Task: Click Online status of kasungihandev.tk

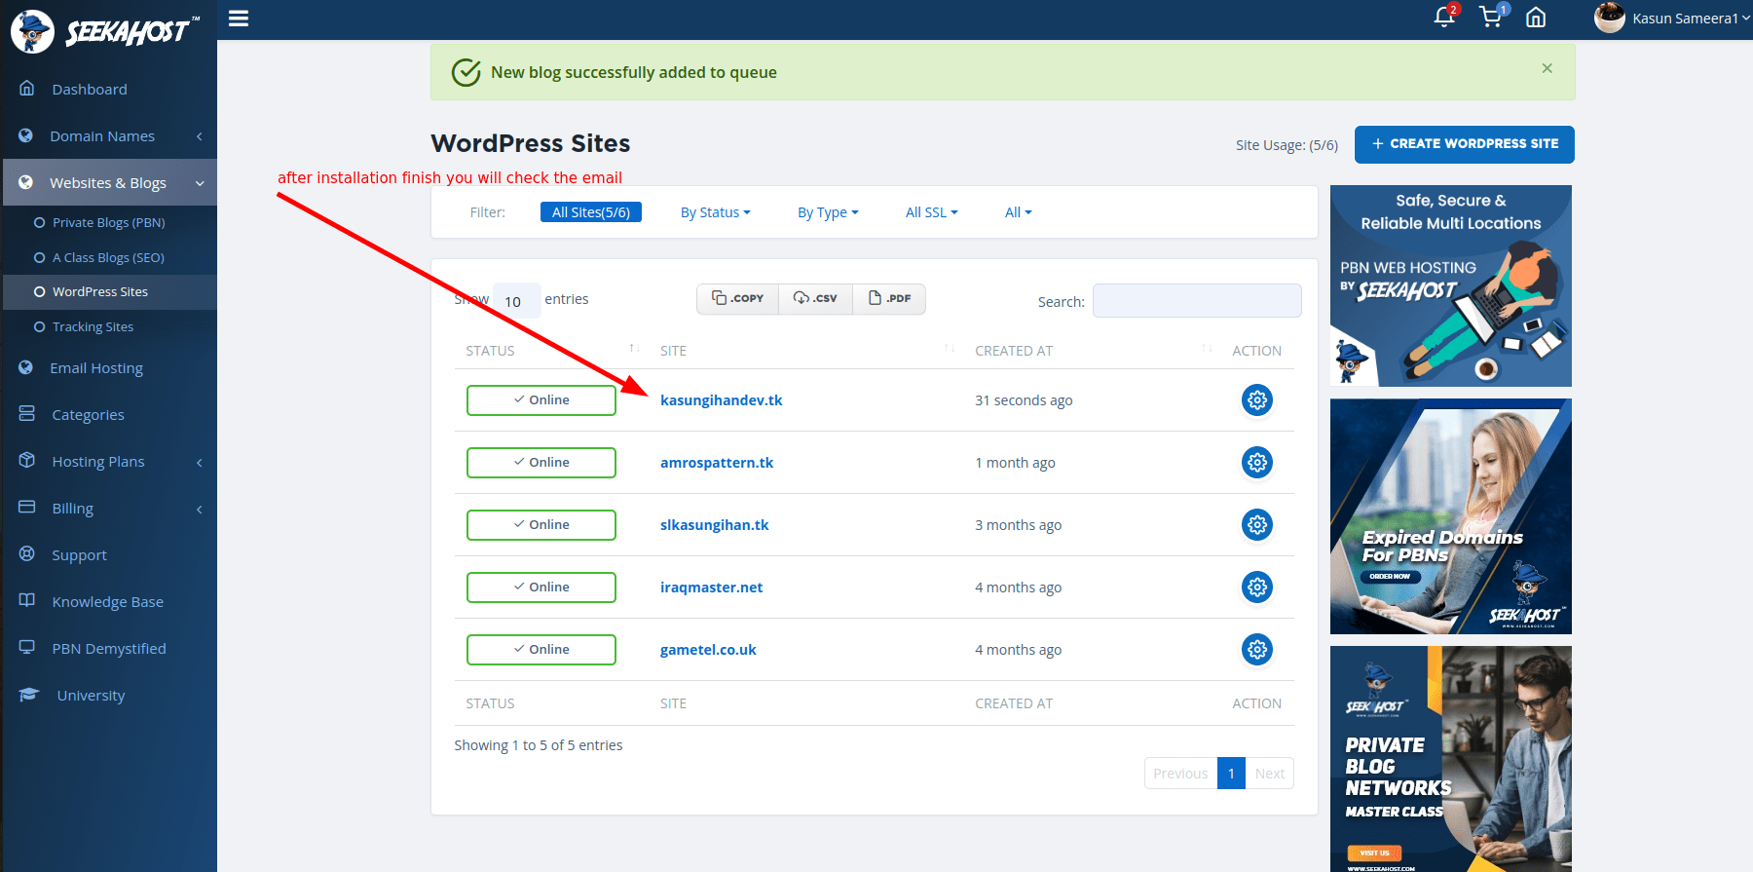Action: point(541,400)
